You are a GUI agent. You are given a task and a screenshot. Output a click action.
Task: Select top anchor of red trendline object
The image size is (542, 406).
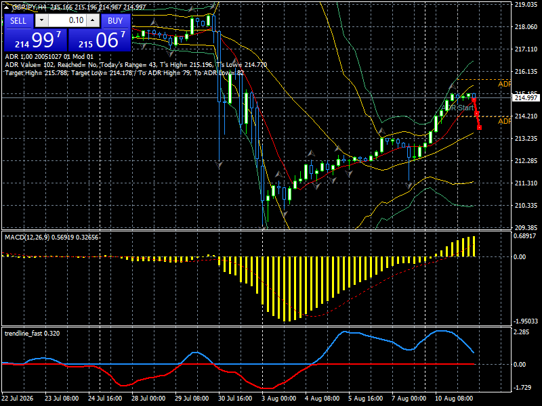[x=474, y=99]
